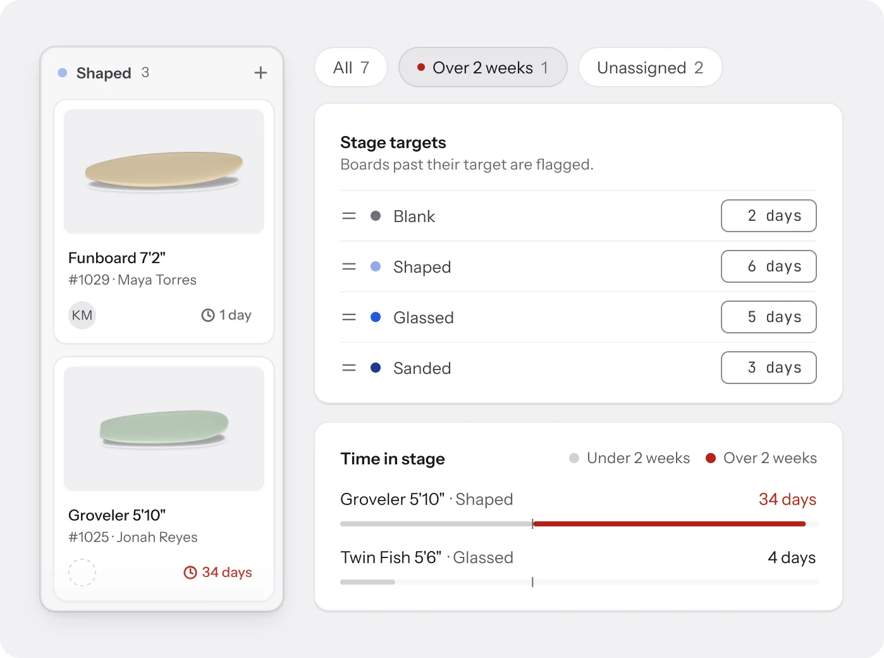884x658 pixels.
Task: Switch to the All 7 filter
Action: click(351, 68)
